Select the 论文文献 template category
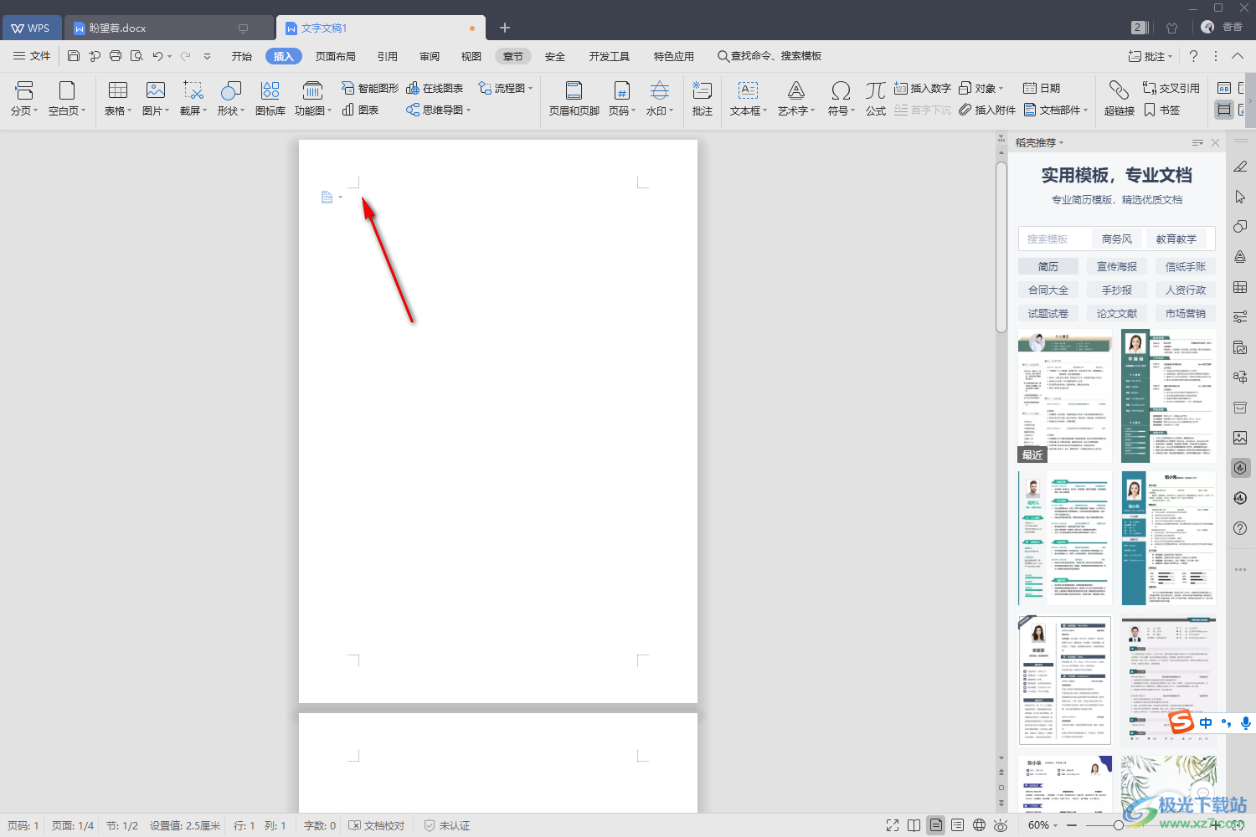This screenshot has width=1256, height=837. 1117,313
